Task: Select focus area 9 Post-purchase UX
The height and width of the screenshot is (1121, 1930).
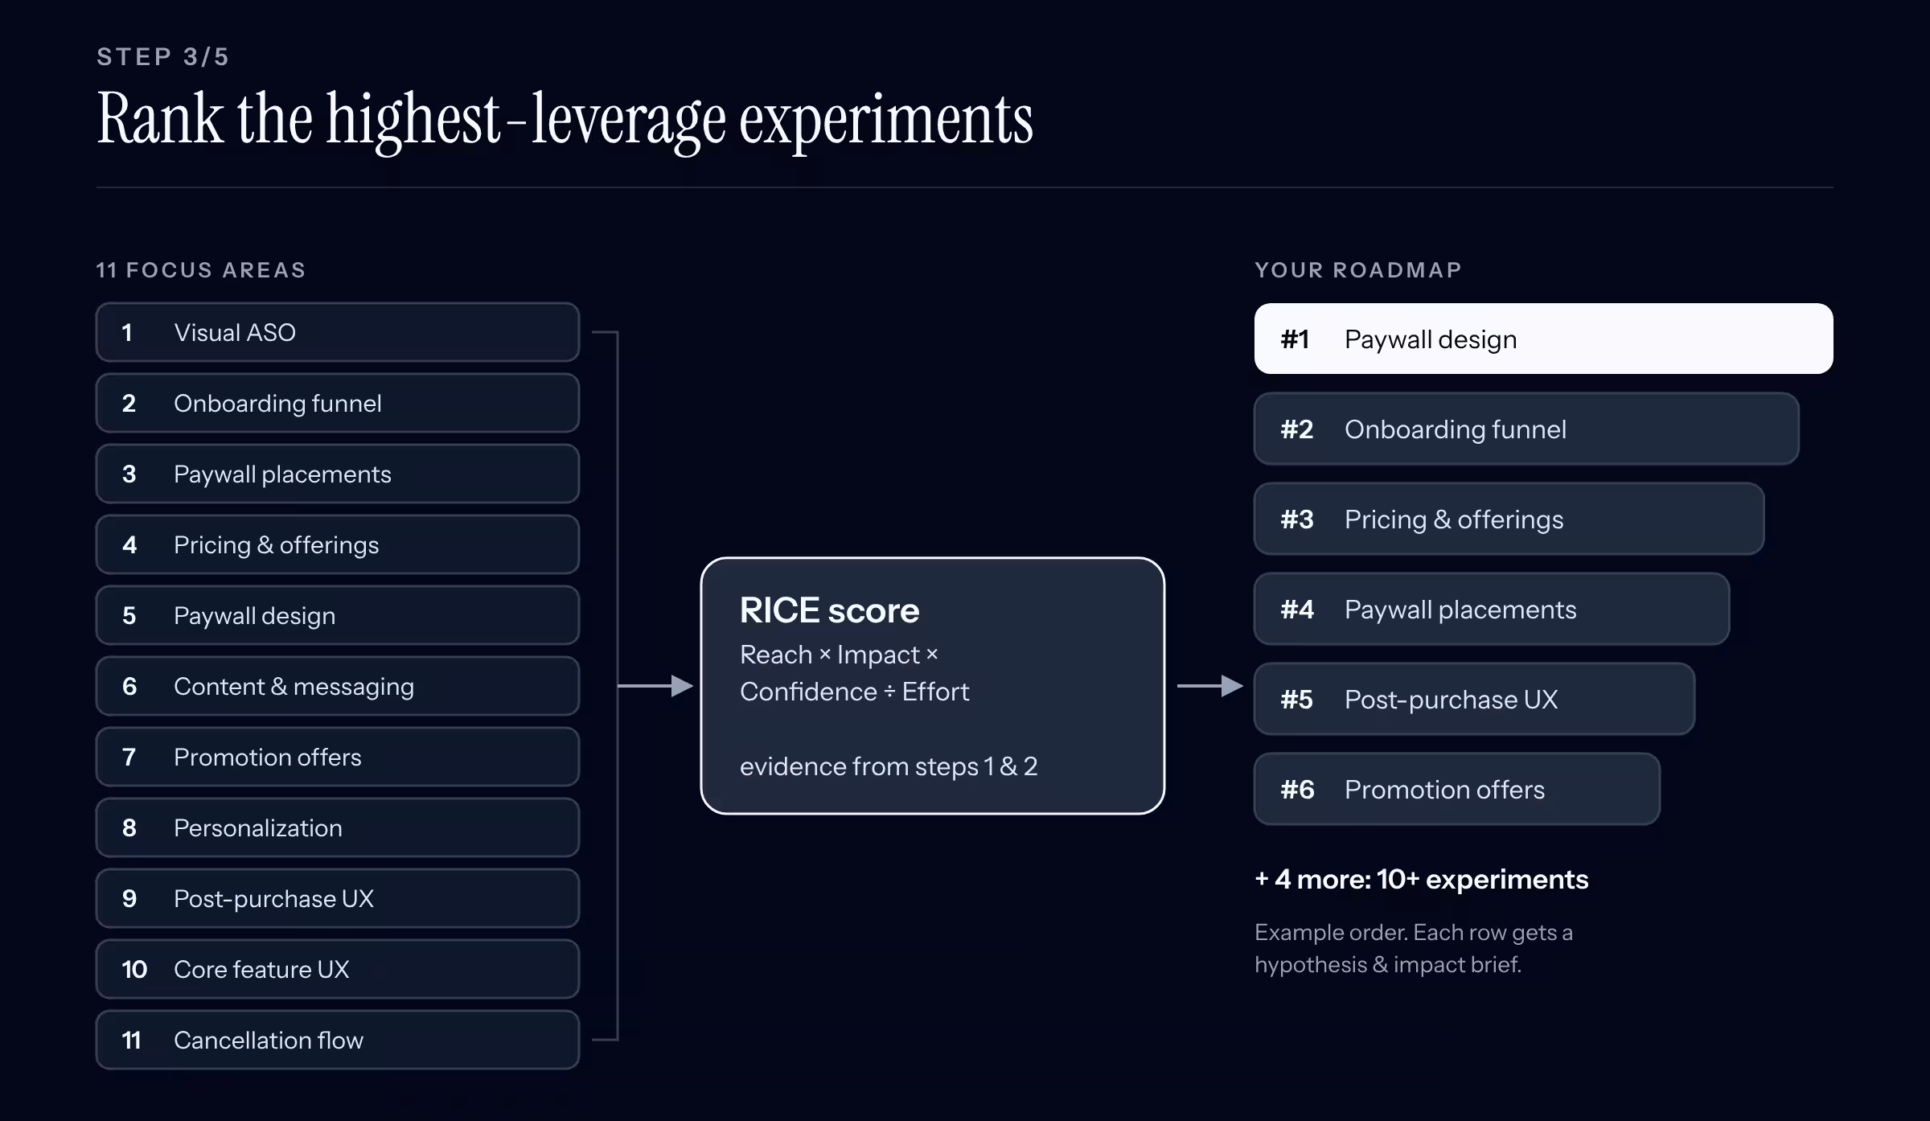Action: coord(338,898)
